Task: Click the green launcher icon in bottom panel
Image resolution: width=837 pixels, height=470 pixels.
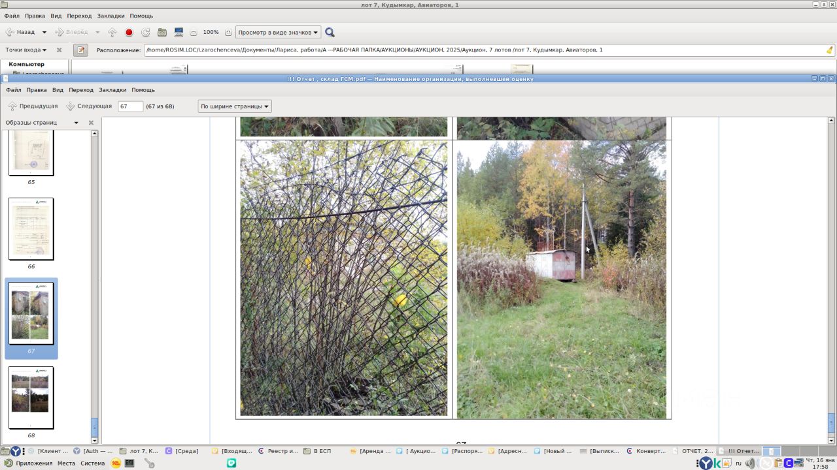Action: (x=231, y=463)
